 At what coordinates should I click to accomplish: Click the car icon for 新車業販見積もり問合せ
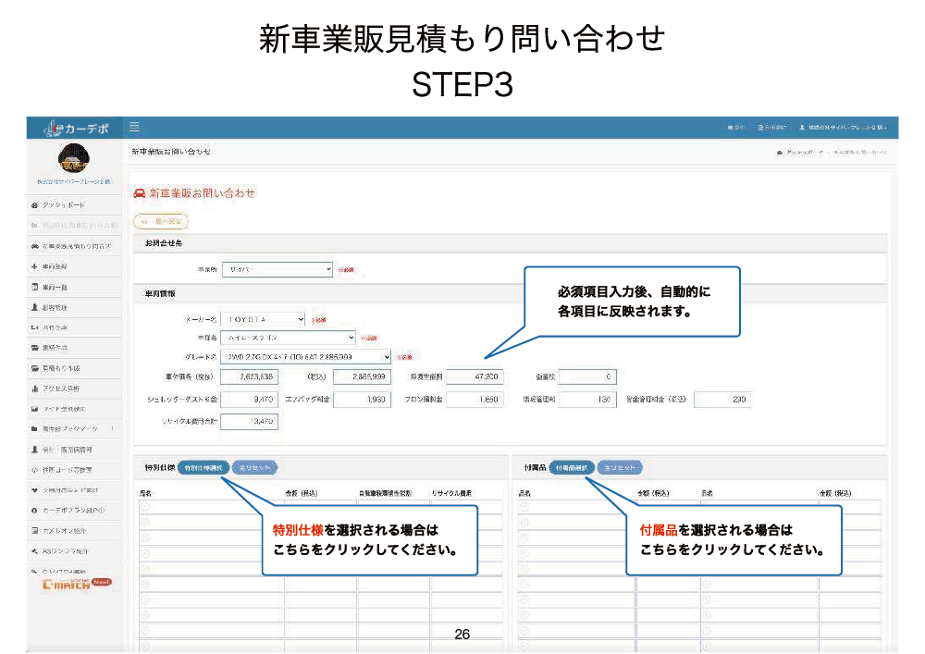[x=34, y=247]
